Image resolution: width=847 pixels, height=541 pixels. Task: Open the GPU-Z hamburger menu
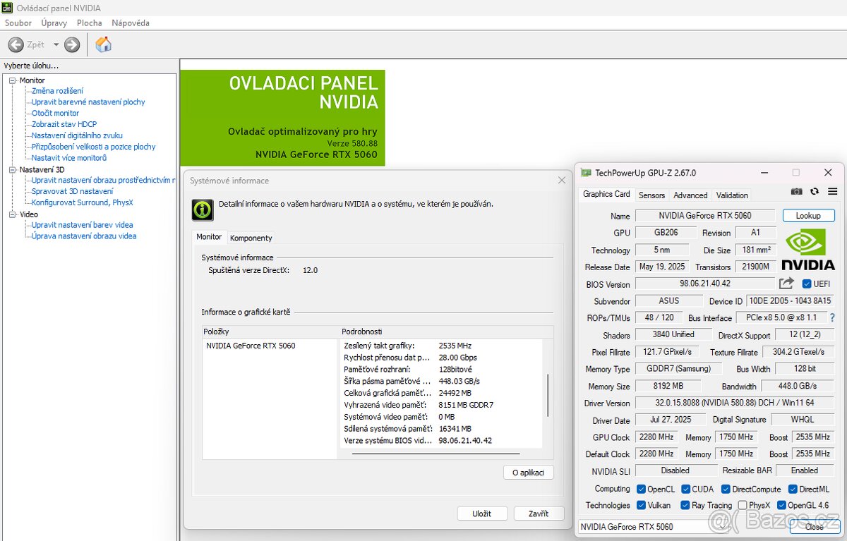click(832, 191)
